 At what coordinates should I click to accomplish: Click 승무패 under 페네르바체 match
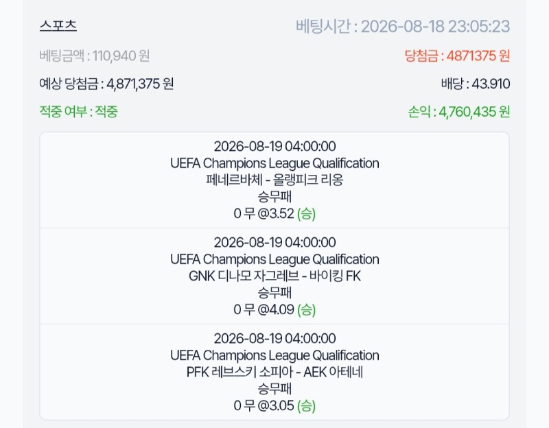[274, 197]
